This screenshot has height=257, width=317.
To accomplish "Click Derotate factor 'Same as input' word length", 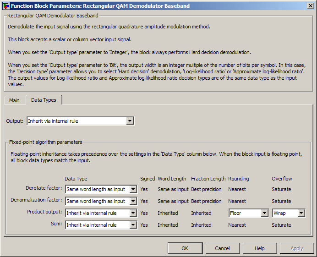I will click(173, 189).
